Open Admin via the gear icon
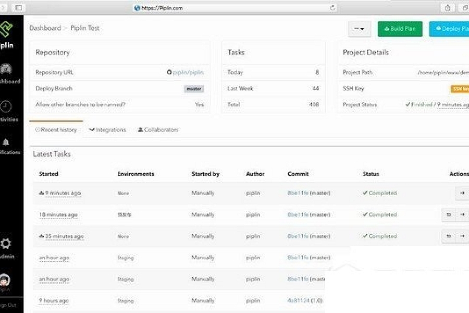The width and height of the screenshot is (469, 313). click(6, 244)
